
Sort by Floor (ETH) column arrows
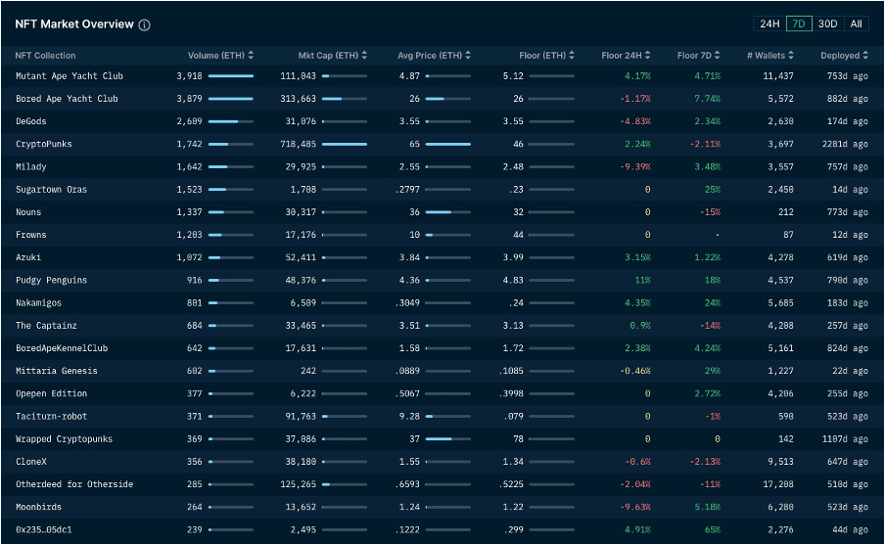(572, 56)
